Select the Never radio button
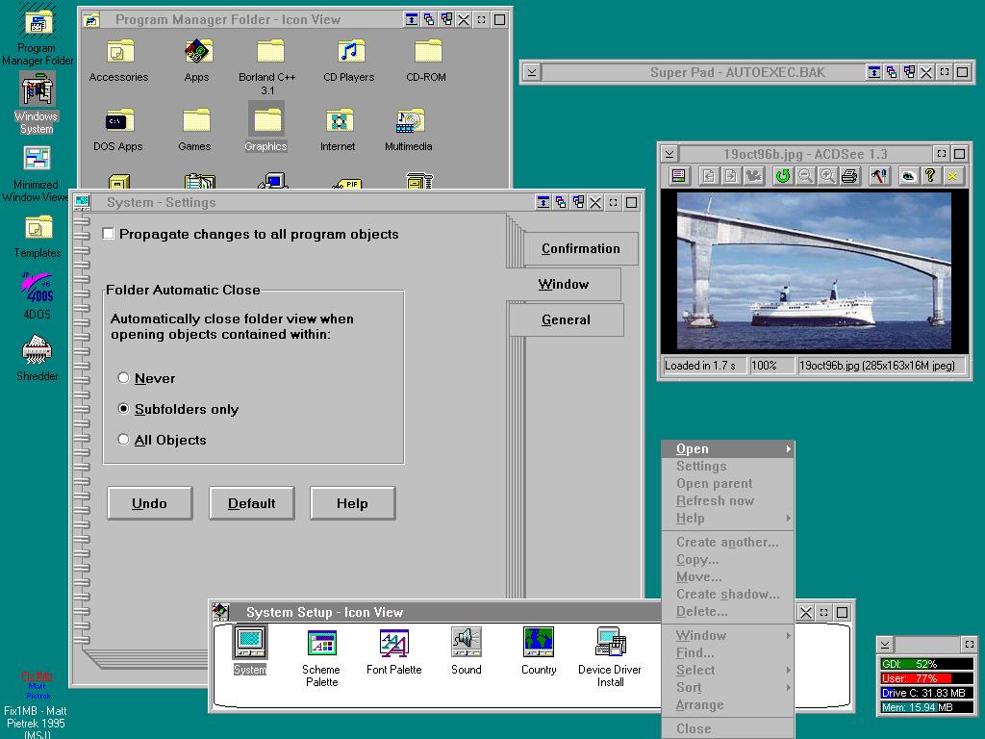 click(123, 378)
